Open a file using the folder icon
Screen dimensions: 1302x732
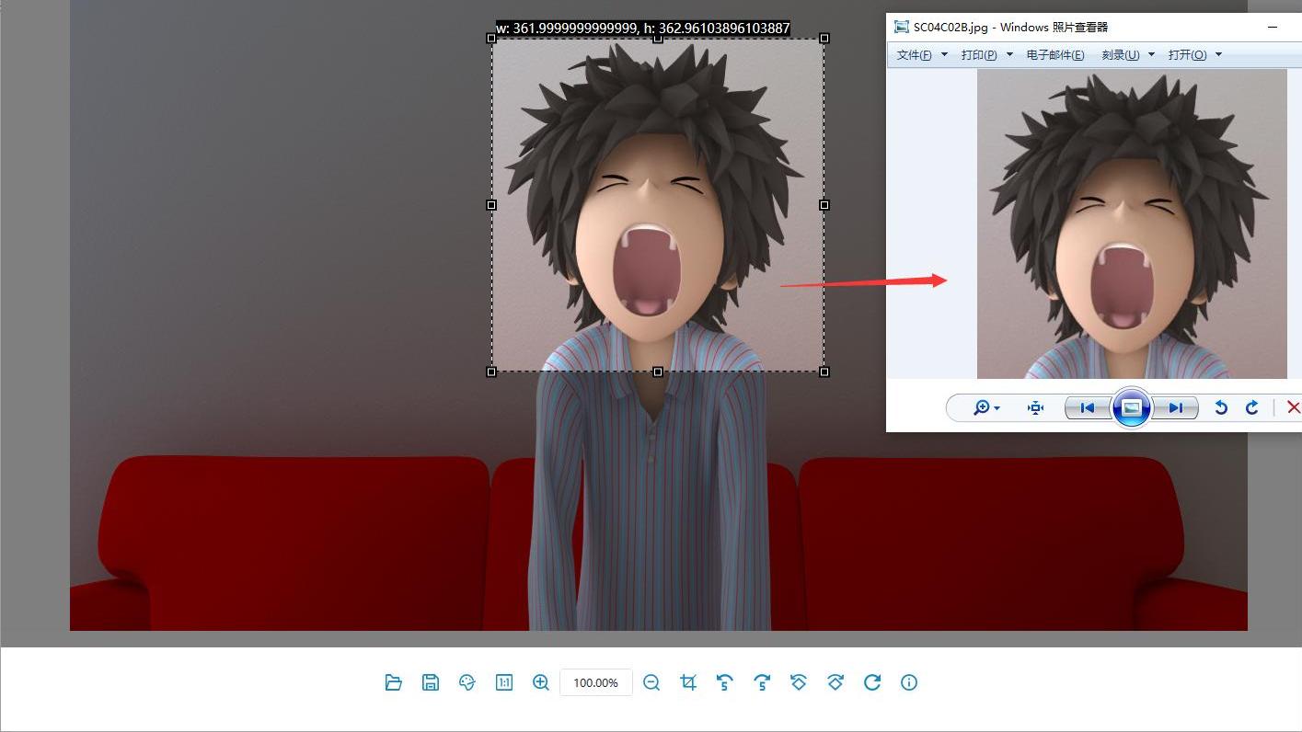(394, 682)
